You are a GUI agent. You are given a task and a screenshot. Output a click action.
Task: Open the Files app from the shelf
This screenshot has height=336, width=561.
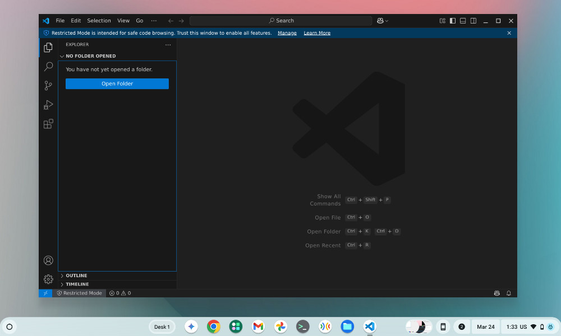(347, 326)
